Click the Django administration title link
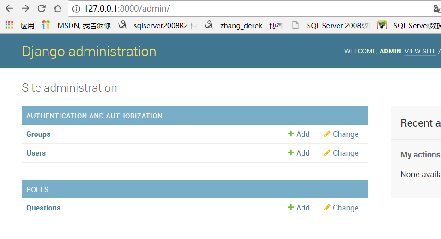441x239 pixels. 89,52
